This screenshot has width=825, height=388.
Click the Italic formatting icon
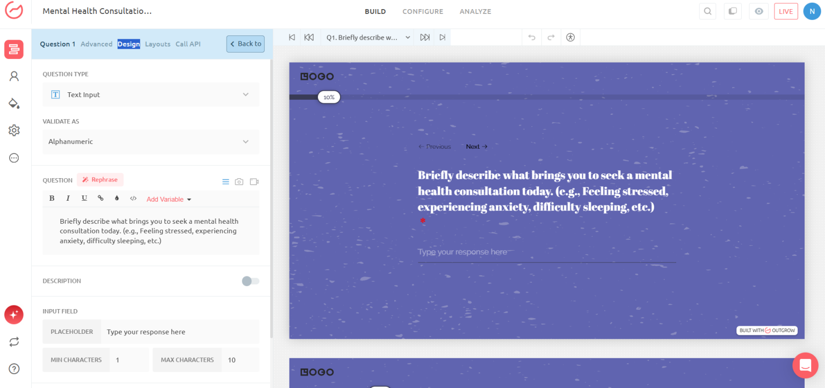tap(68, 199)
